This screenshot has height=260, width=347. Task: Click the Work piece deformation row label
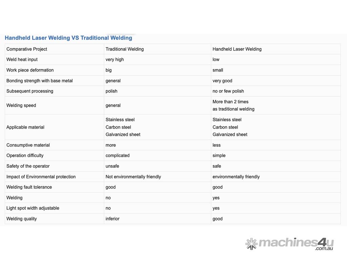point(30,70)
